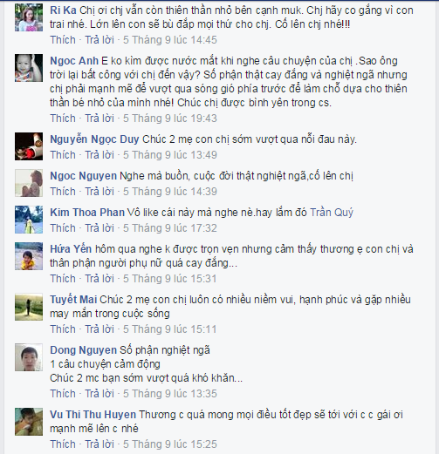Open Kim Thoa Phan's avatar
The width and height of the screenshot is (439, 454).
(x=29, y=220)
